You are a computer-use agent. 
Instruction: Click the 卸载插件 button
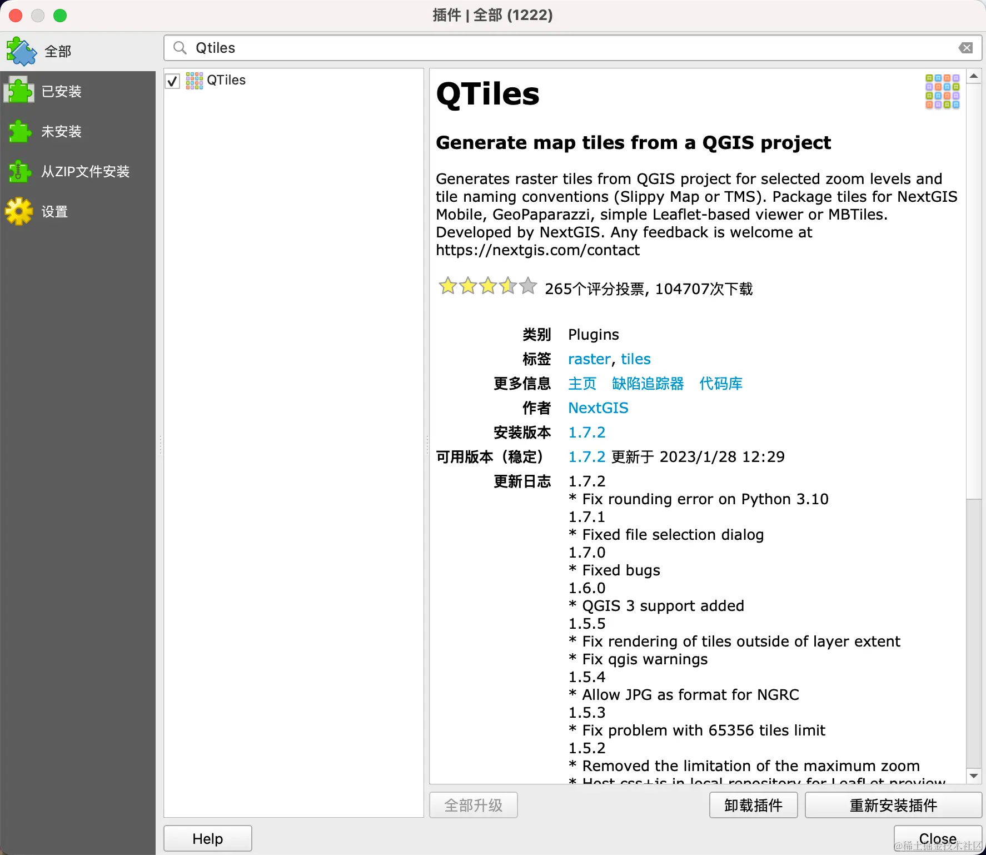[753, 805]
